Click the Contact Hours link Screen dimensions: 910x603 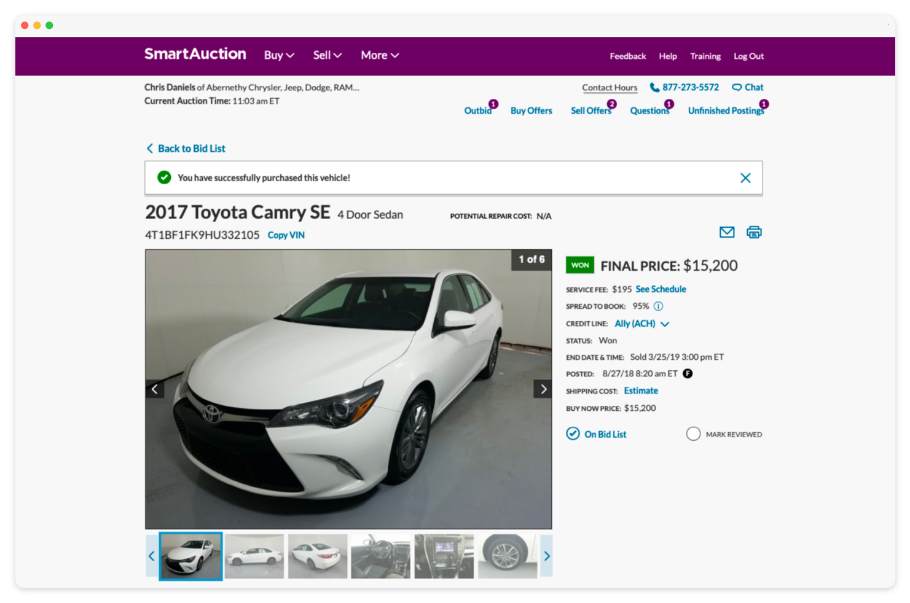(x=610, y=88)
